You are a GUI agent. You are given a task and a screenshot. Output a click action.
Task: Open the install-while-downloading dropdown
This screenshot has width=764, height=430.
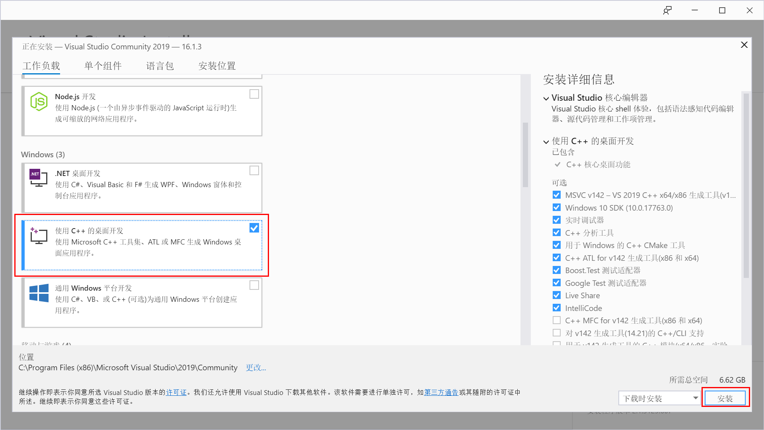tap(695, 398)
